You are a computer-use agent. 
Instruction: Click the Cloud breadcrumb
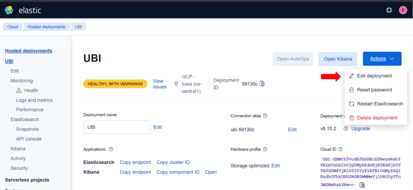12,27
